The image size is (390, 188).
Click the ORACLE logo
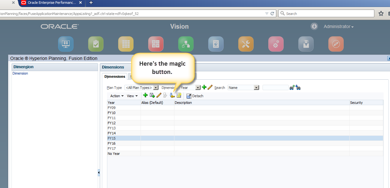[60, 26]
